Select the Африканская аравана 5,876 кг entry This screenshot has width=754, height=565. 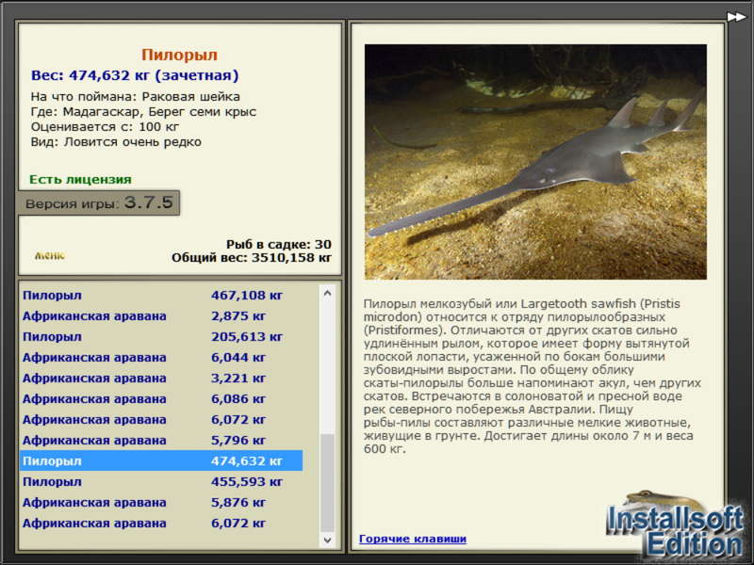[x=161, y=502]
